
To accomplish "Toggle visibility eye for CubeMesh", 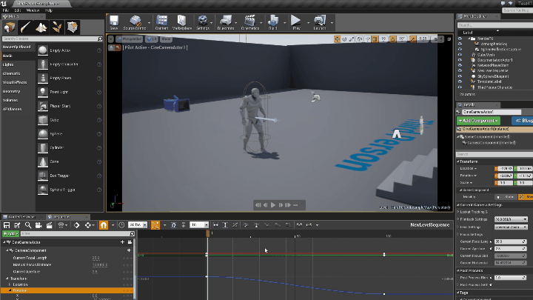I will point(460,54).
